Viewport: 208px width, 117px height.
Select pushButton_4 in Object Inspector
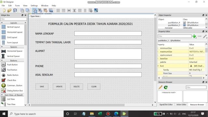(x=174, y=22)
